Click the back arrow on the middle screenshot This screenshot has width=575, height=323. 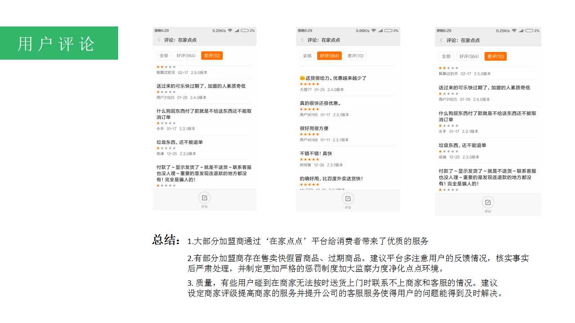tap(301, 39)
